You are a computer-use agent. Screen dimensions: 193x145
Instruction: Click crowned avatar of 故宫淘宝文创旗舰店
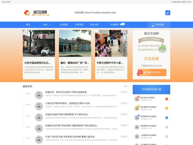pyautogui.click(x=137, y=99)
